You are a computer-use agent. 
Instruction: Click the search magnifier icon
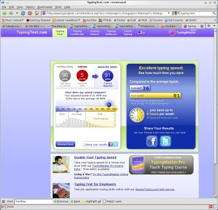214,13
